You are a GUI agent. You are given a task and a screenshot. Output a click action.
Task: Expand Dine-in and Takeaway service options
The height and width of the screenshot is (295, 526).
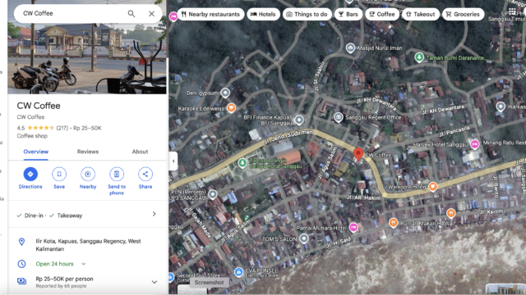coord(87,215)
